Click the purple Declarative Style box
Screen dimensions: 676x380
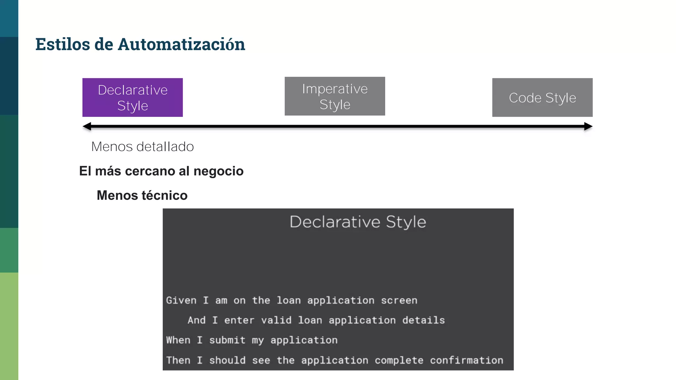pyautogui.click(x=132, y=97)
